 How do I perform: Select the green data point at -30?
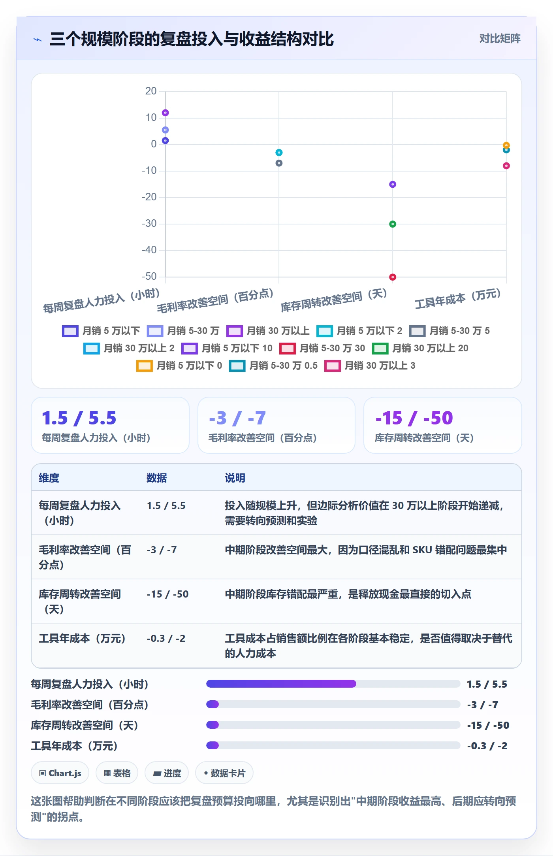pos(393,224)
